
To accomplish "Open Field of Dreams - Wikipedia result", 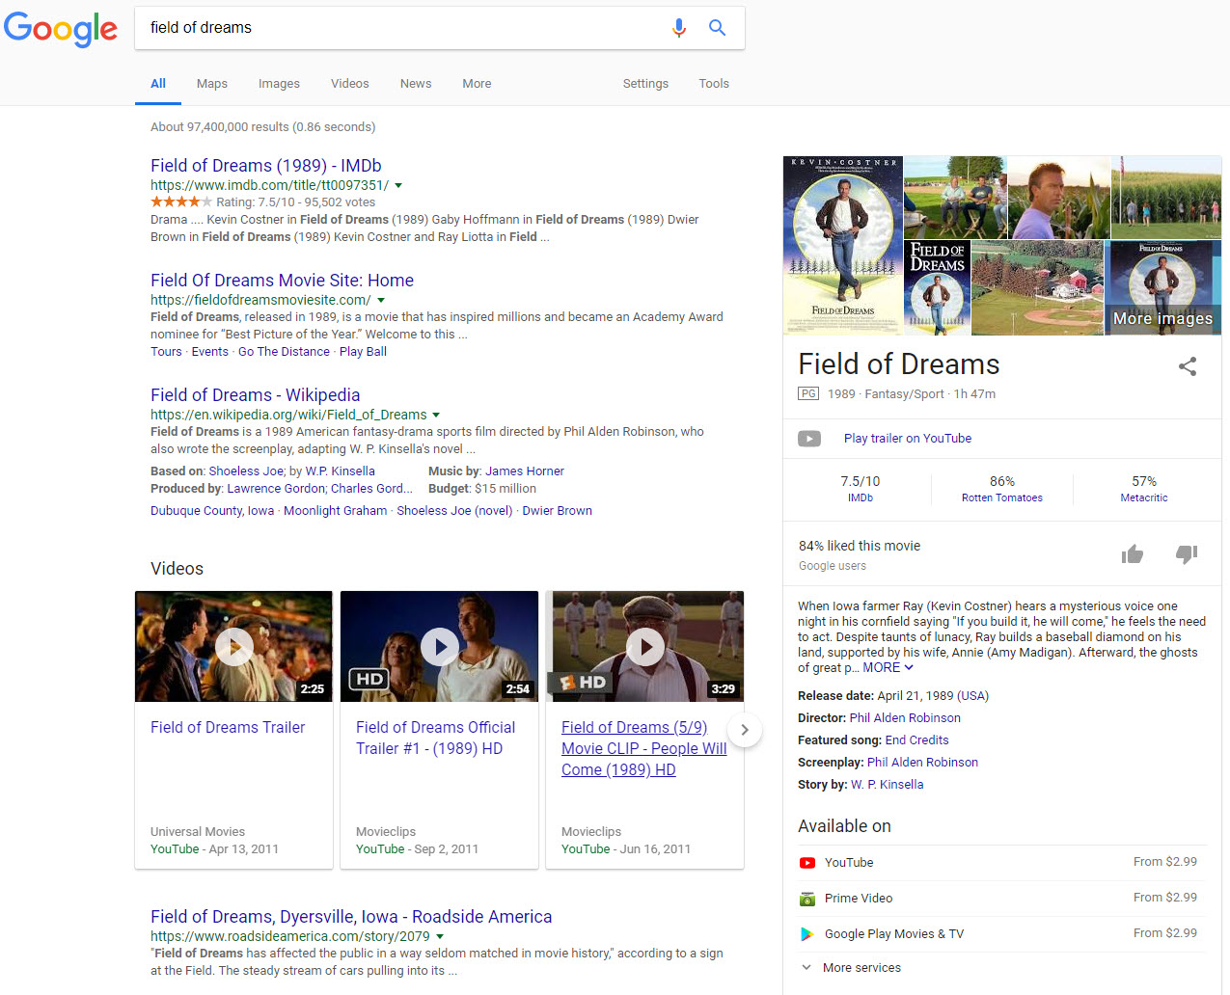I will coord(255,395).
